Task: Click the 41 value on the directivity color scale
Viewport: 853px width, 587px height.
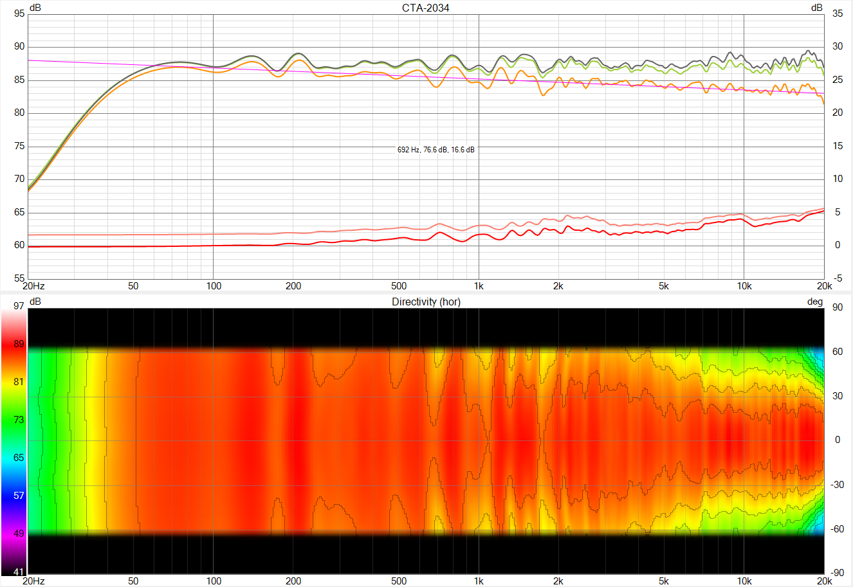Action: pyautogui.click(x=19, y=572)
